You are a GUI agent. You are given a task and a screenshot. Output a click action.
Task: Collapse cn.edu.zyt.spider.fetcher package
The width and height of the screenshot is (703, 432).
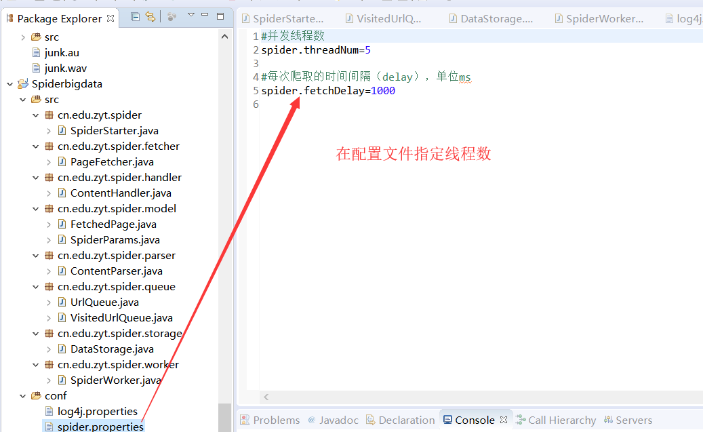[36, 146]
